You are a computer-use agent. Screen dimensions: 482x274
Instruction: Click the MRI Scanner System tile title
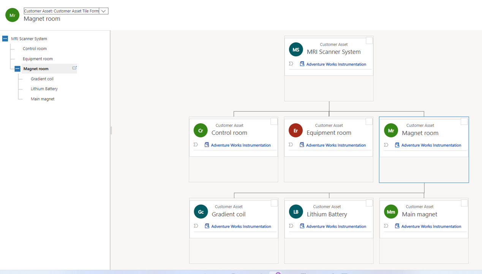[334, 52]
